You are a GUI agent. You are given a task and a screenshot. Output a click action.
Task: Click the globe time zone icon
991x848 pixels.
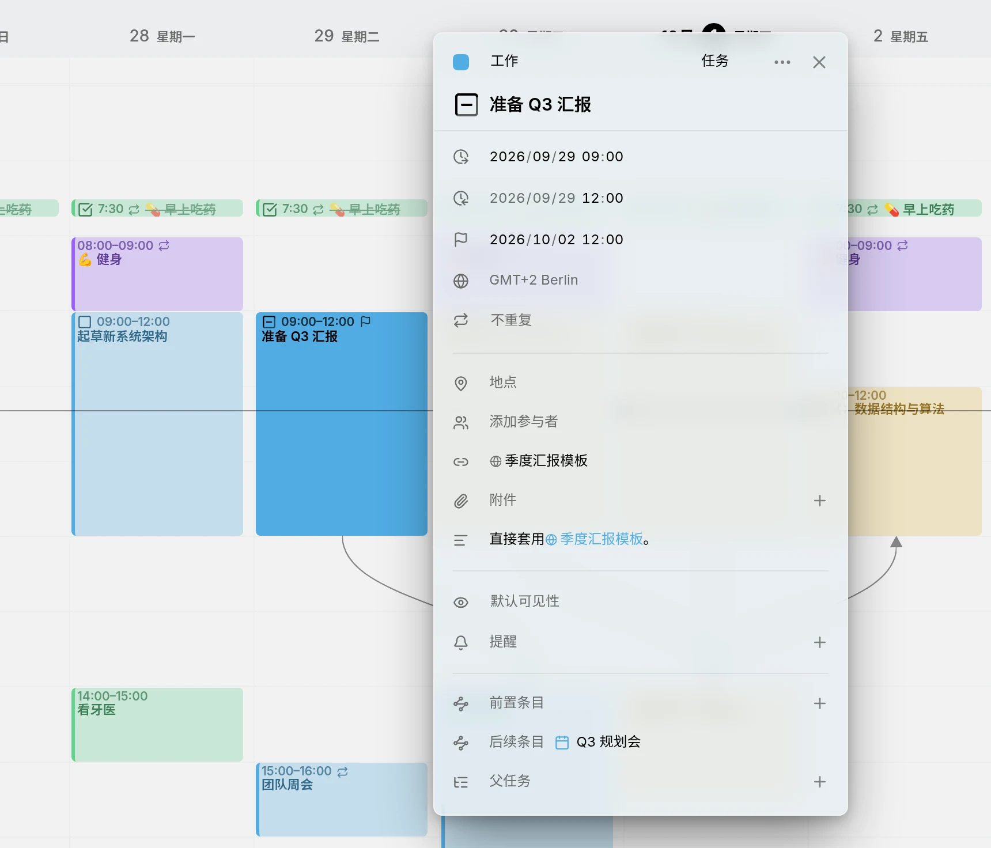coord(461,281)
